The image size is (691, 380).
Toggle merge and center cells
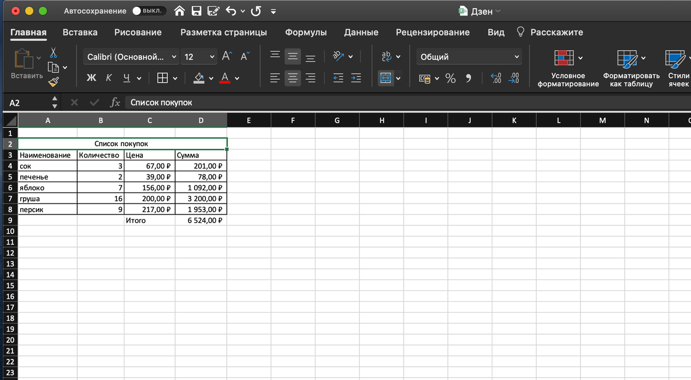(385, 78)
